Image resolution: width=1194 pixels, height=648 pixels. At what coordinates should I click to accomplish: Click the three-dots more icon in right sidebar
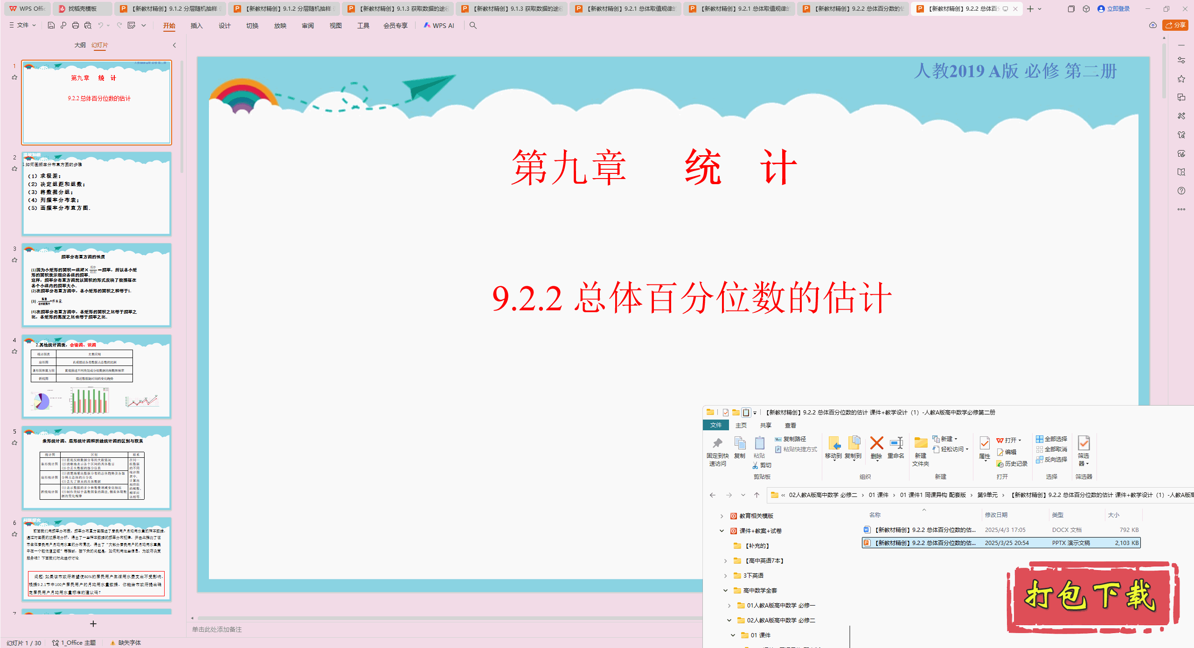pos(1181,209)
